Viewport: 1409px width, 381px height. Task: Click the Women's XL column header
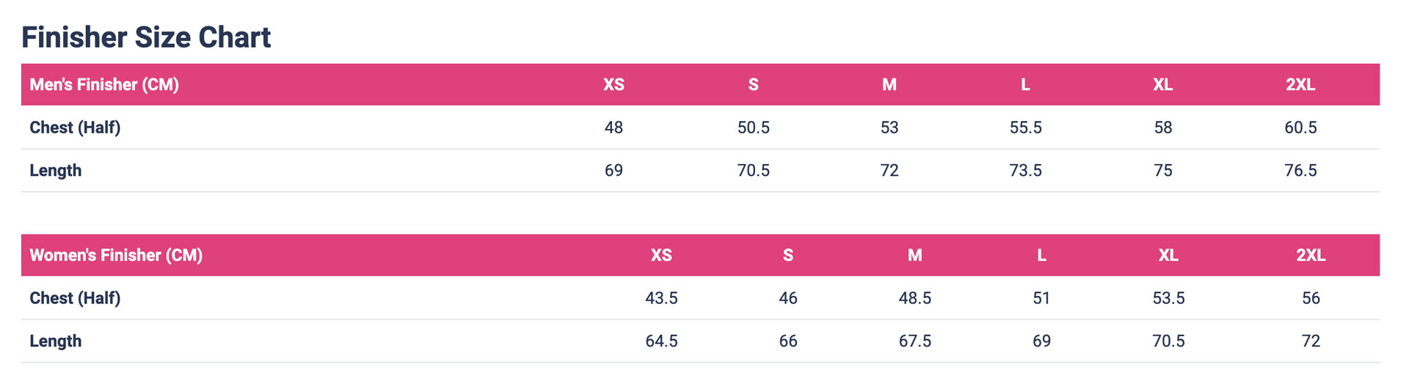1168,255
